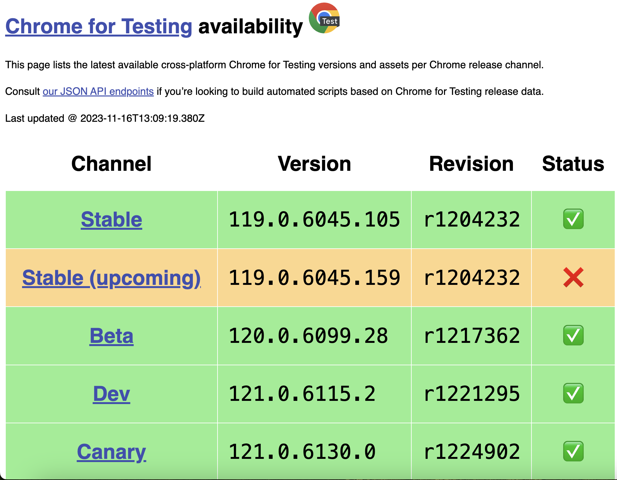
Task: Click the red X status icon
Action: [573, 277]
